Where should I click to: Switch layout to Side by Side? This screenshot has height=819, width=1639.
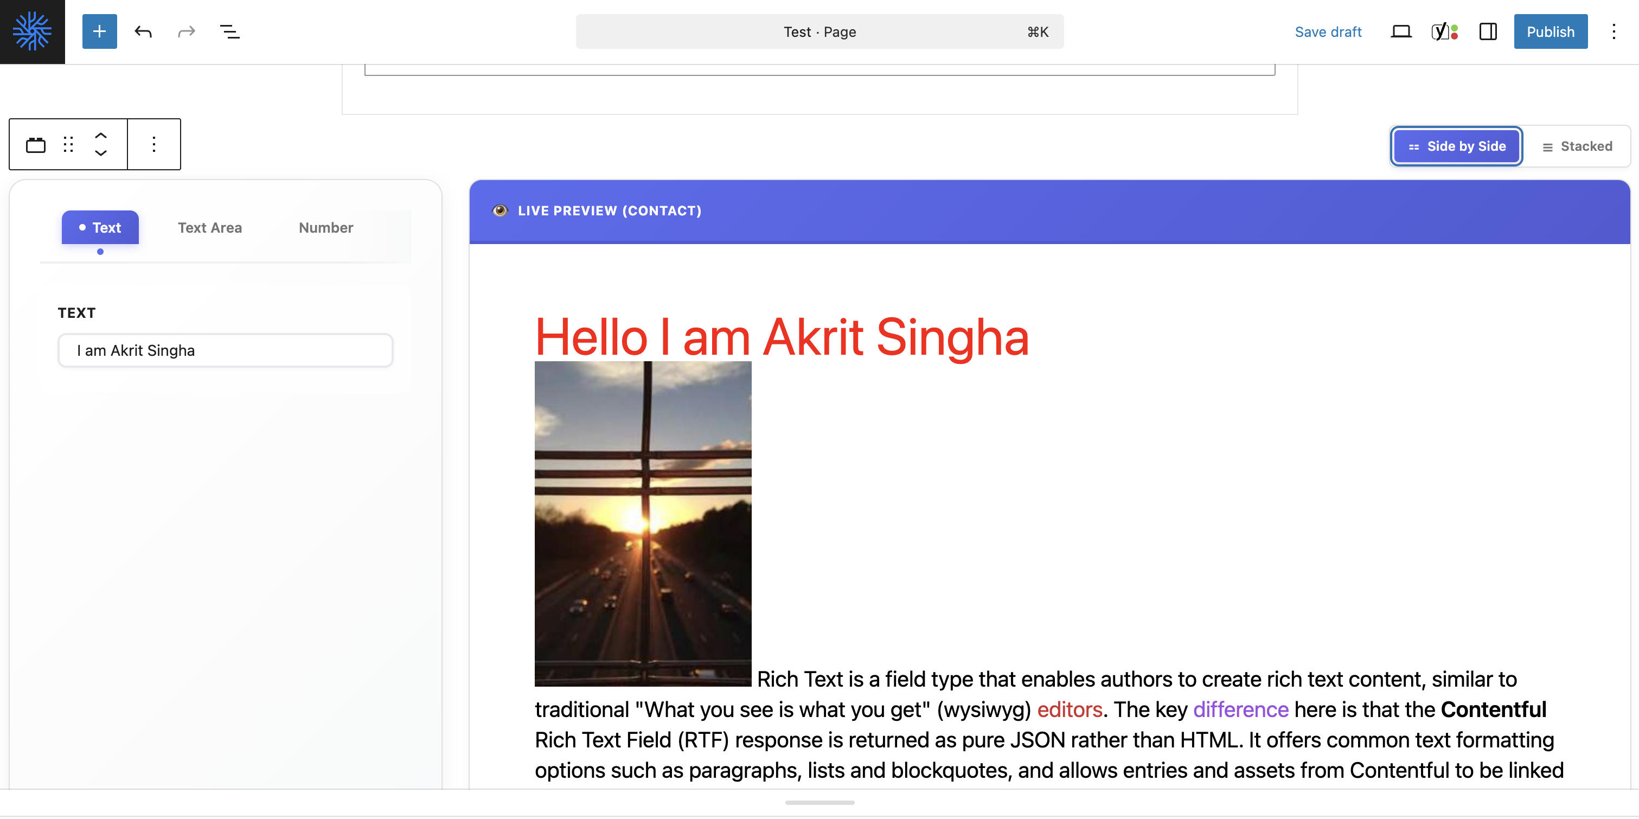(x=1456, y=146)
